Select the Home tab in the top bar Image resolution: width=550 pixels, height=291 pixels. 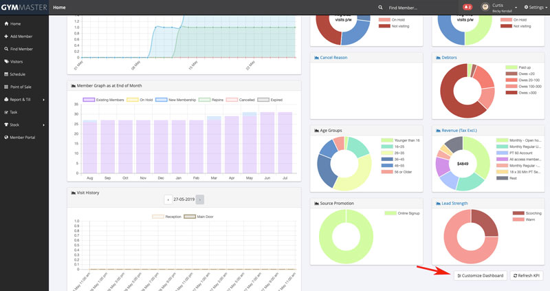pyautogui.click(x=59, y=8)
